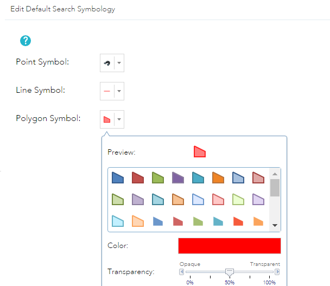Select small bright red-orange no-outline polygon
The image size is (330, 286).
238,221
